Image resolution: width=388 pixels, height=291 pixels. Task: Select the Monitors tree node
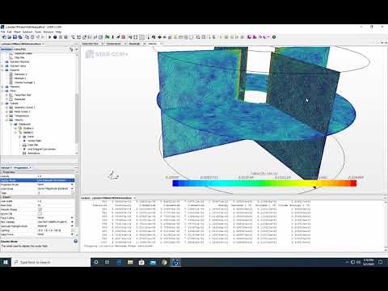click(15, 86)
